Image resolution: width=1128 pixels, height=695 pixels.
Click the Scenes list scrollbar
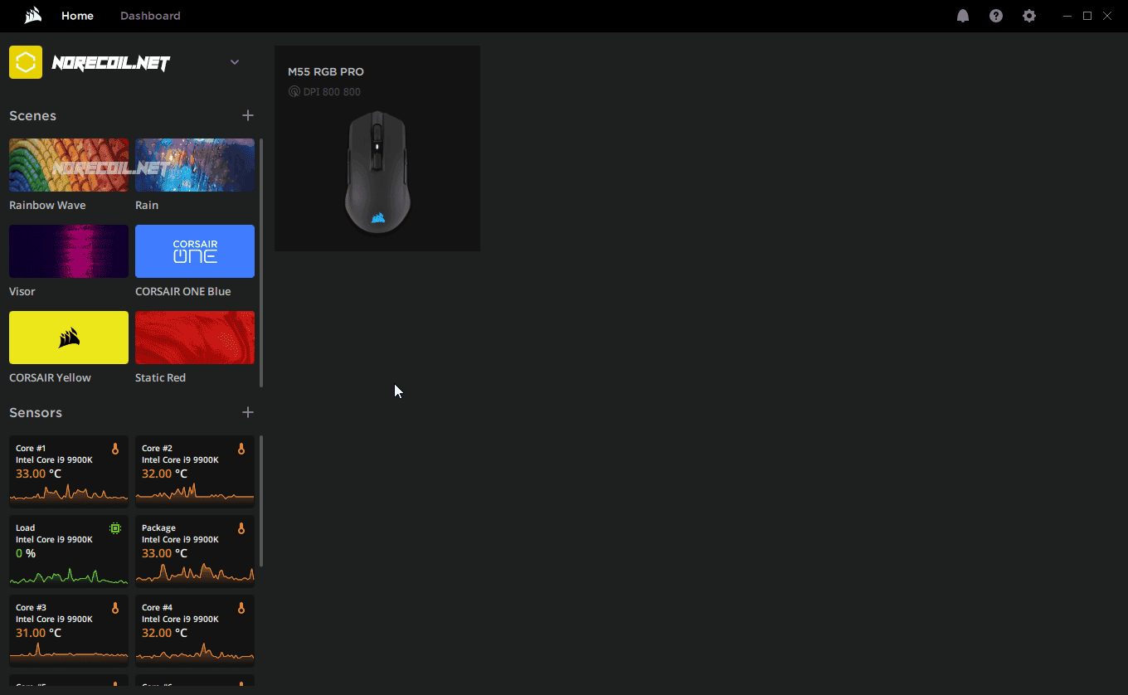point(261,263)
